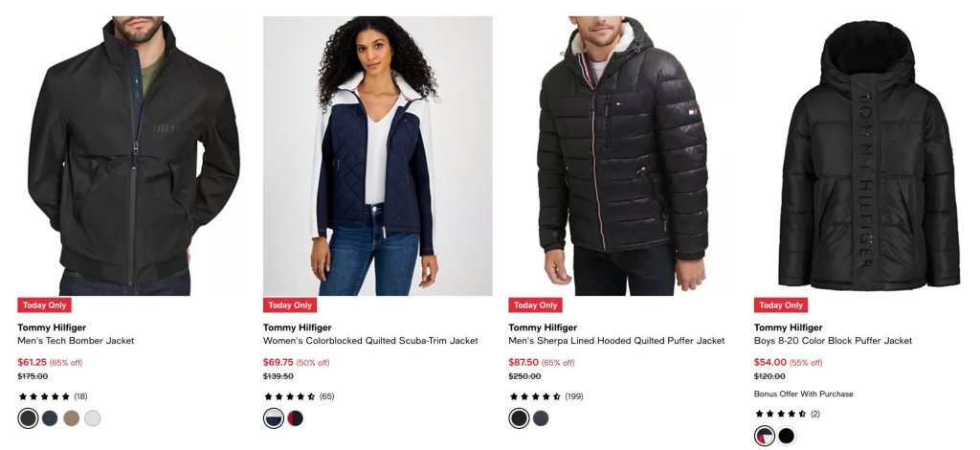980x450 pixels.
Task: Click Women's Colorblocked Quilted Scuba-Trim Jacket link
Action: tap(370, 341)
